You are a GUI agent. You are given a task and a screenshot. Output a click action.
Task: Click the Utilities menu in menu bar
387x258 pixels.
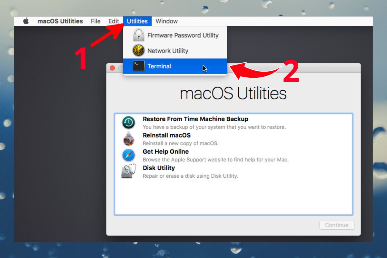click(x=137, y=21)
